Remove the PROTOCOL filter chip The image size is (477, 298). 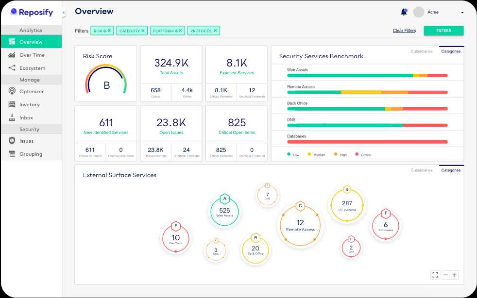tap(216, 31)
